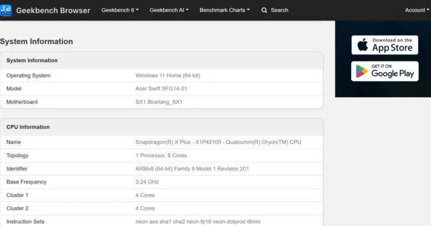Click the search magnifier icon
Screen dimensions: 431x226
click(264, 10)
